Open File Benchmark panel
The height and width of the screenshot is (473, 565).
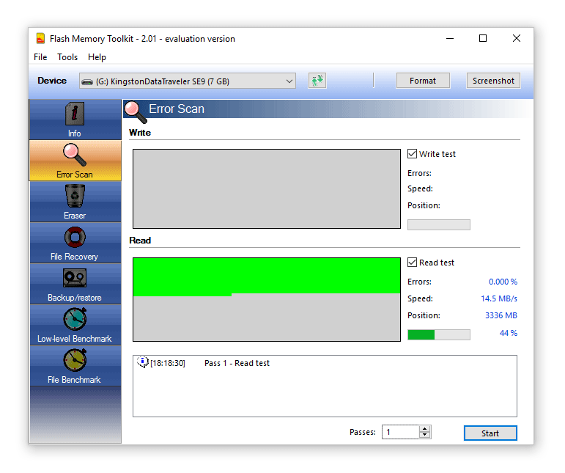click(x=75, y=366)
